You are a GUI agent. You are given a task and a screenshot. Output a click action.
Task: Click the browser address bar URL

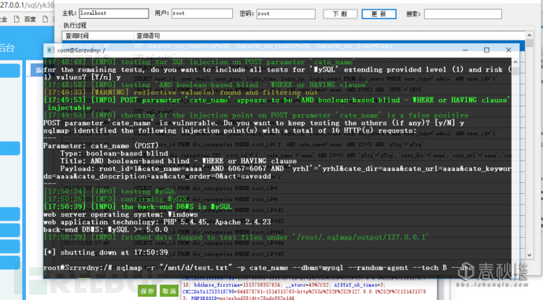pos(27,5)
